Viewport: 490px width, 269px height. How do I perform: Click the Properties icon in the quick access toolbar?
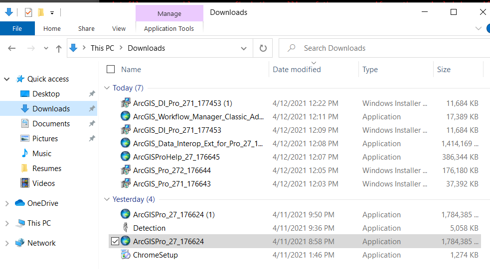click(x=28, y=12)
